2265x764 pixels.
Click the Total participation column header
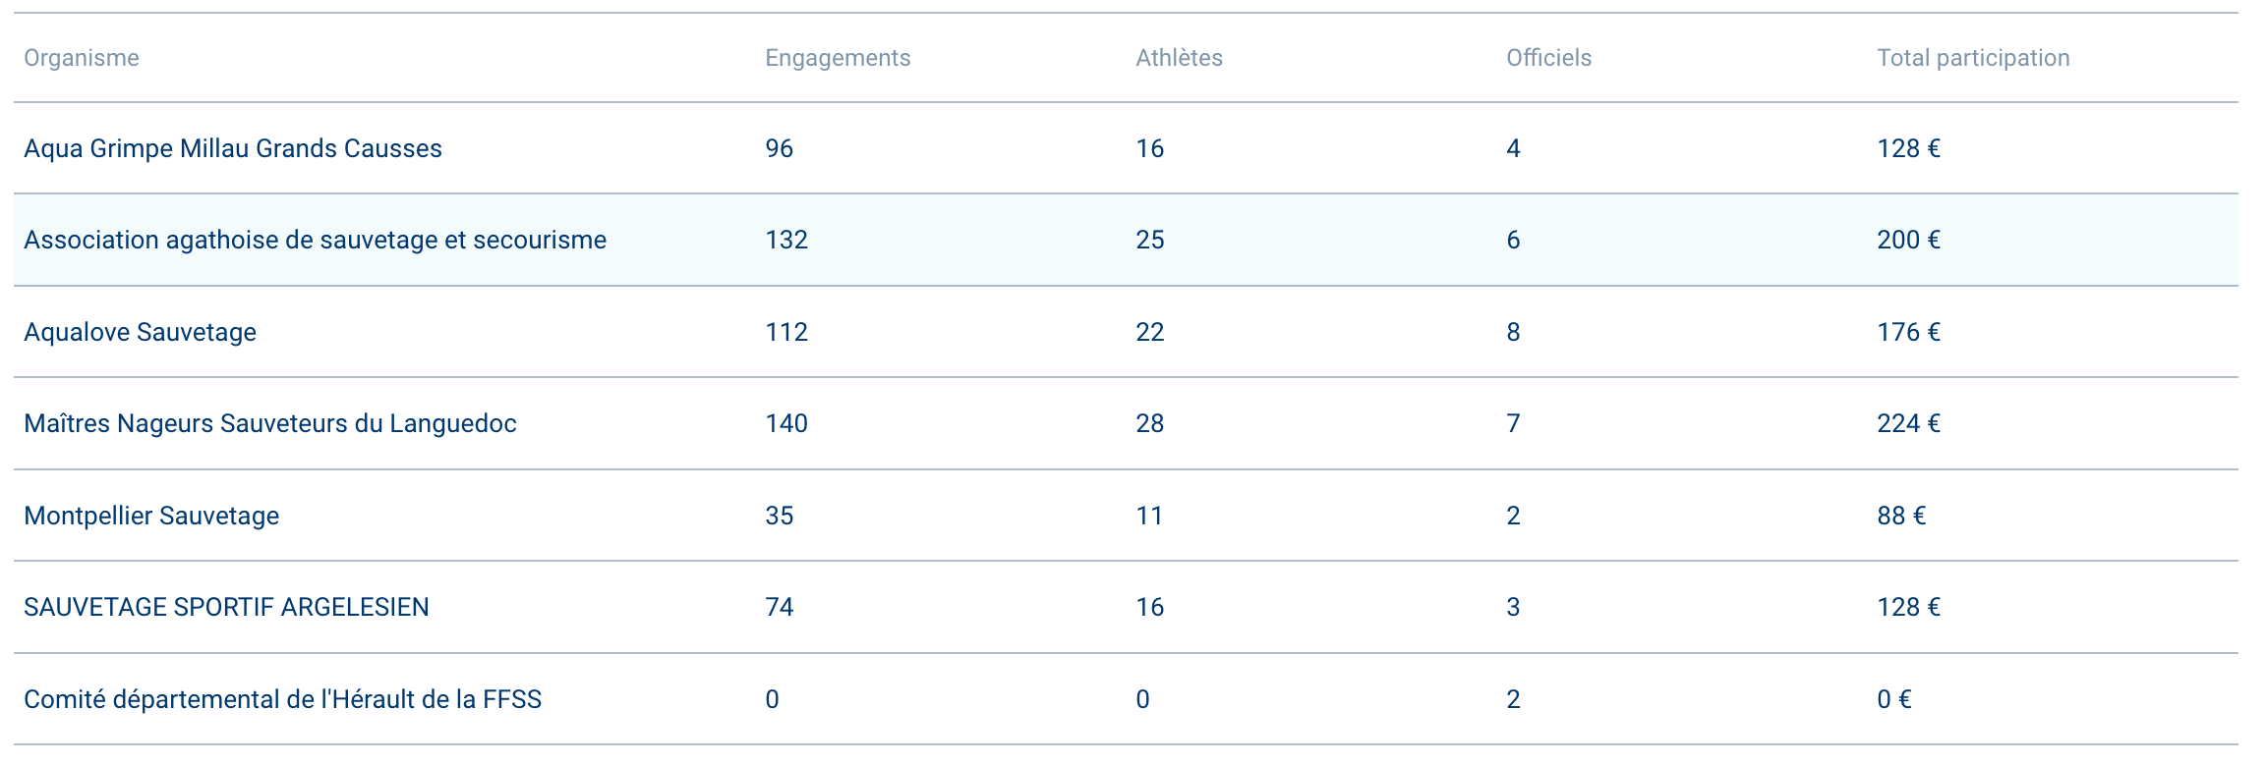(x=1973, y=58)
